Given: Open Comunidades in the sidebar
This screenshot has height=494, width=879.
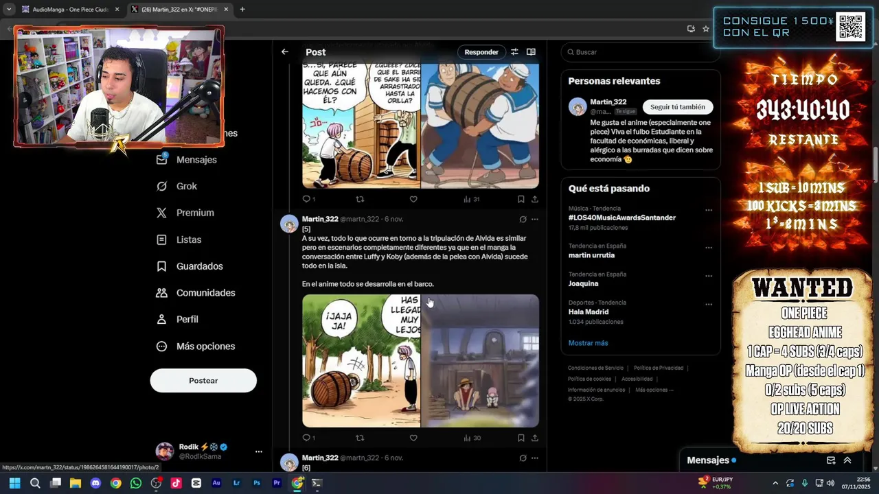Looking at the screenshot, I should tap(196, 293).
